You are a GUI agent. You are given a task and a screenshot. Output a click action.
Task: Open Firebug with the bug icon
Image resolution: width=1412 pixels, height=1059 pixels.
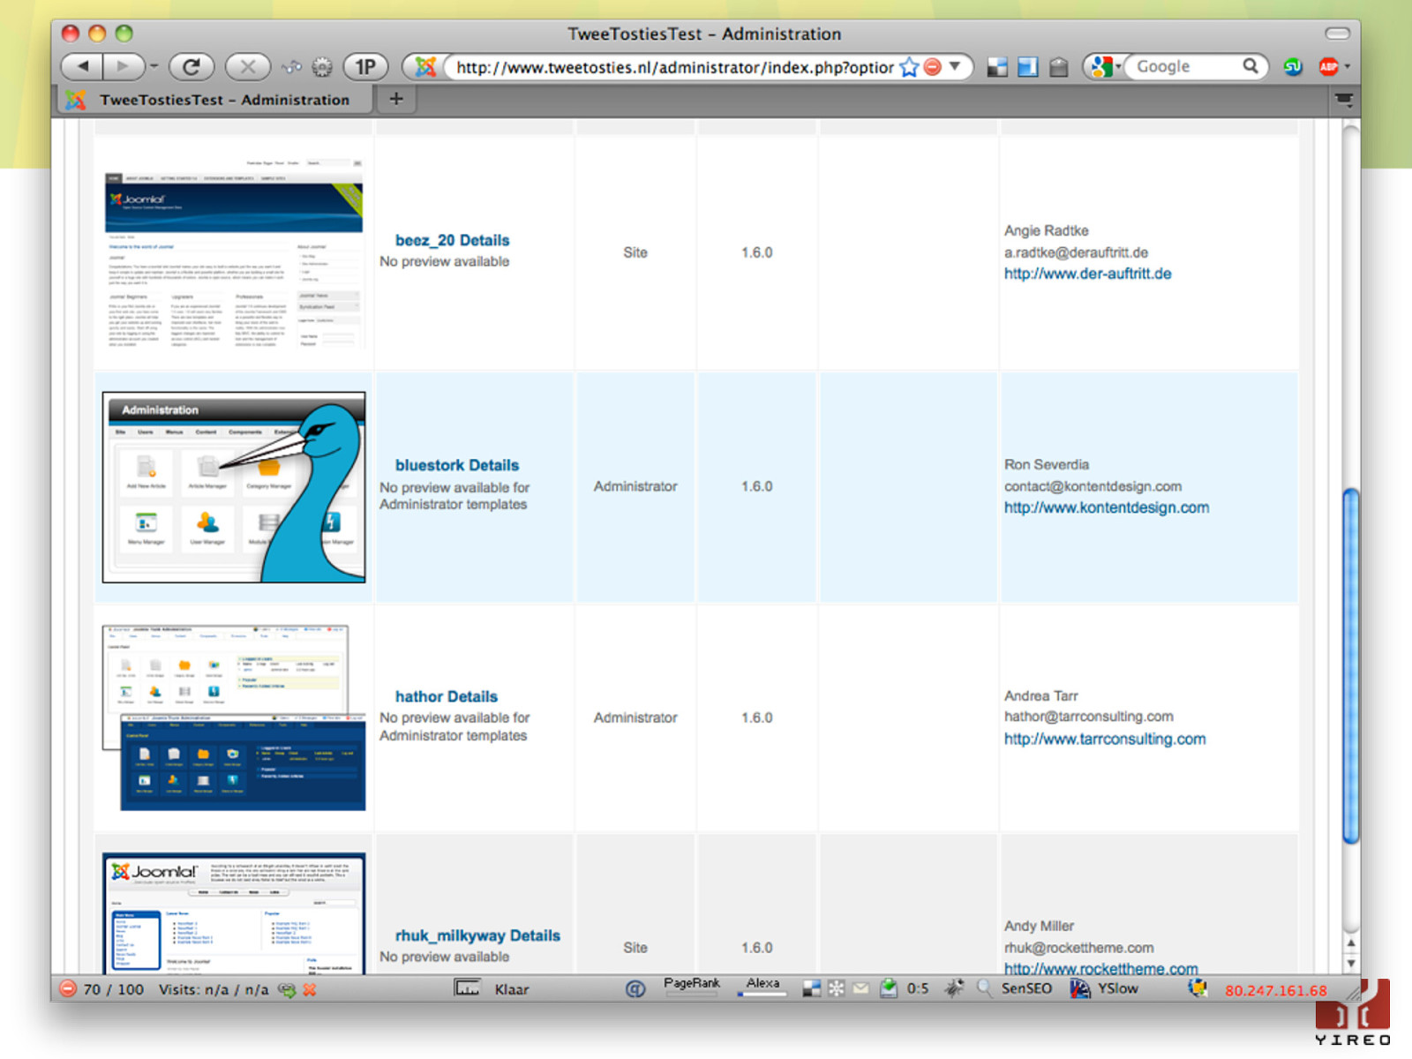point(954,988)
